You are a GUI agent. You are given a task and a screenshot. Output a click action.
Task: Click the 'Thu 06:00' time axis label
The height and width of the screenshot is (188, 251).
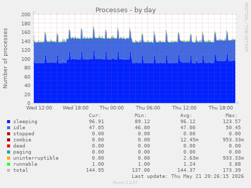(148, 108)
